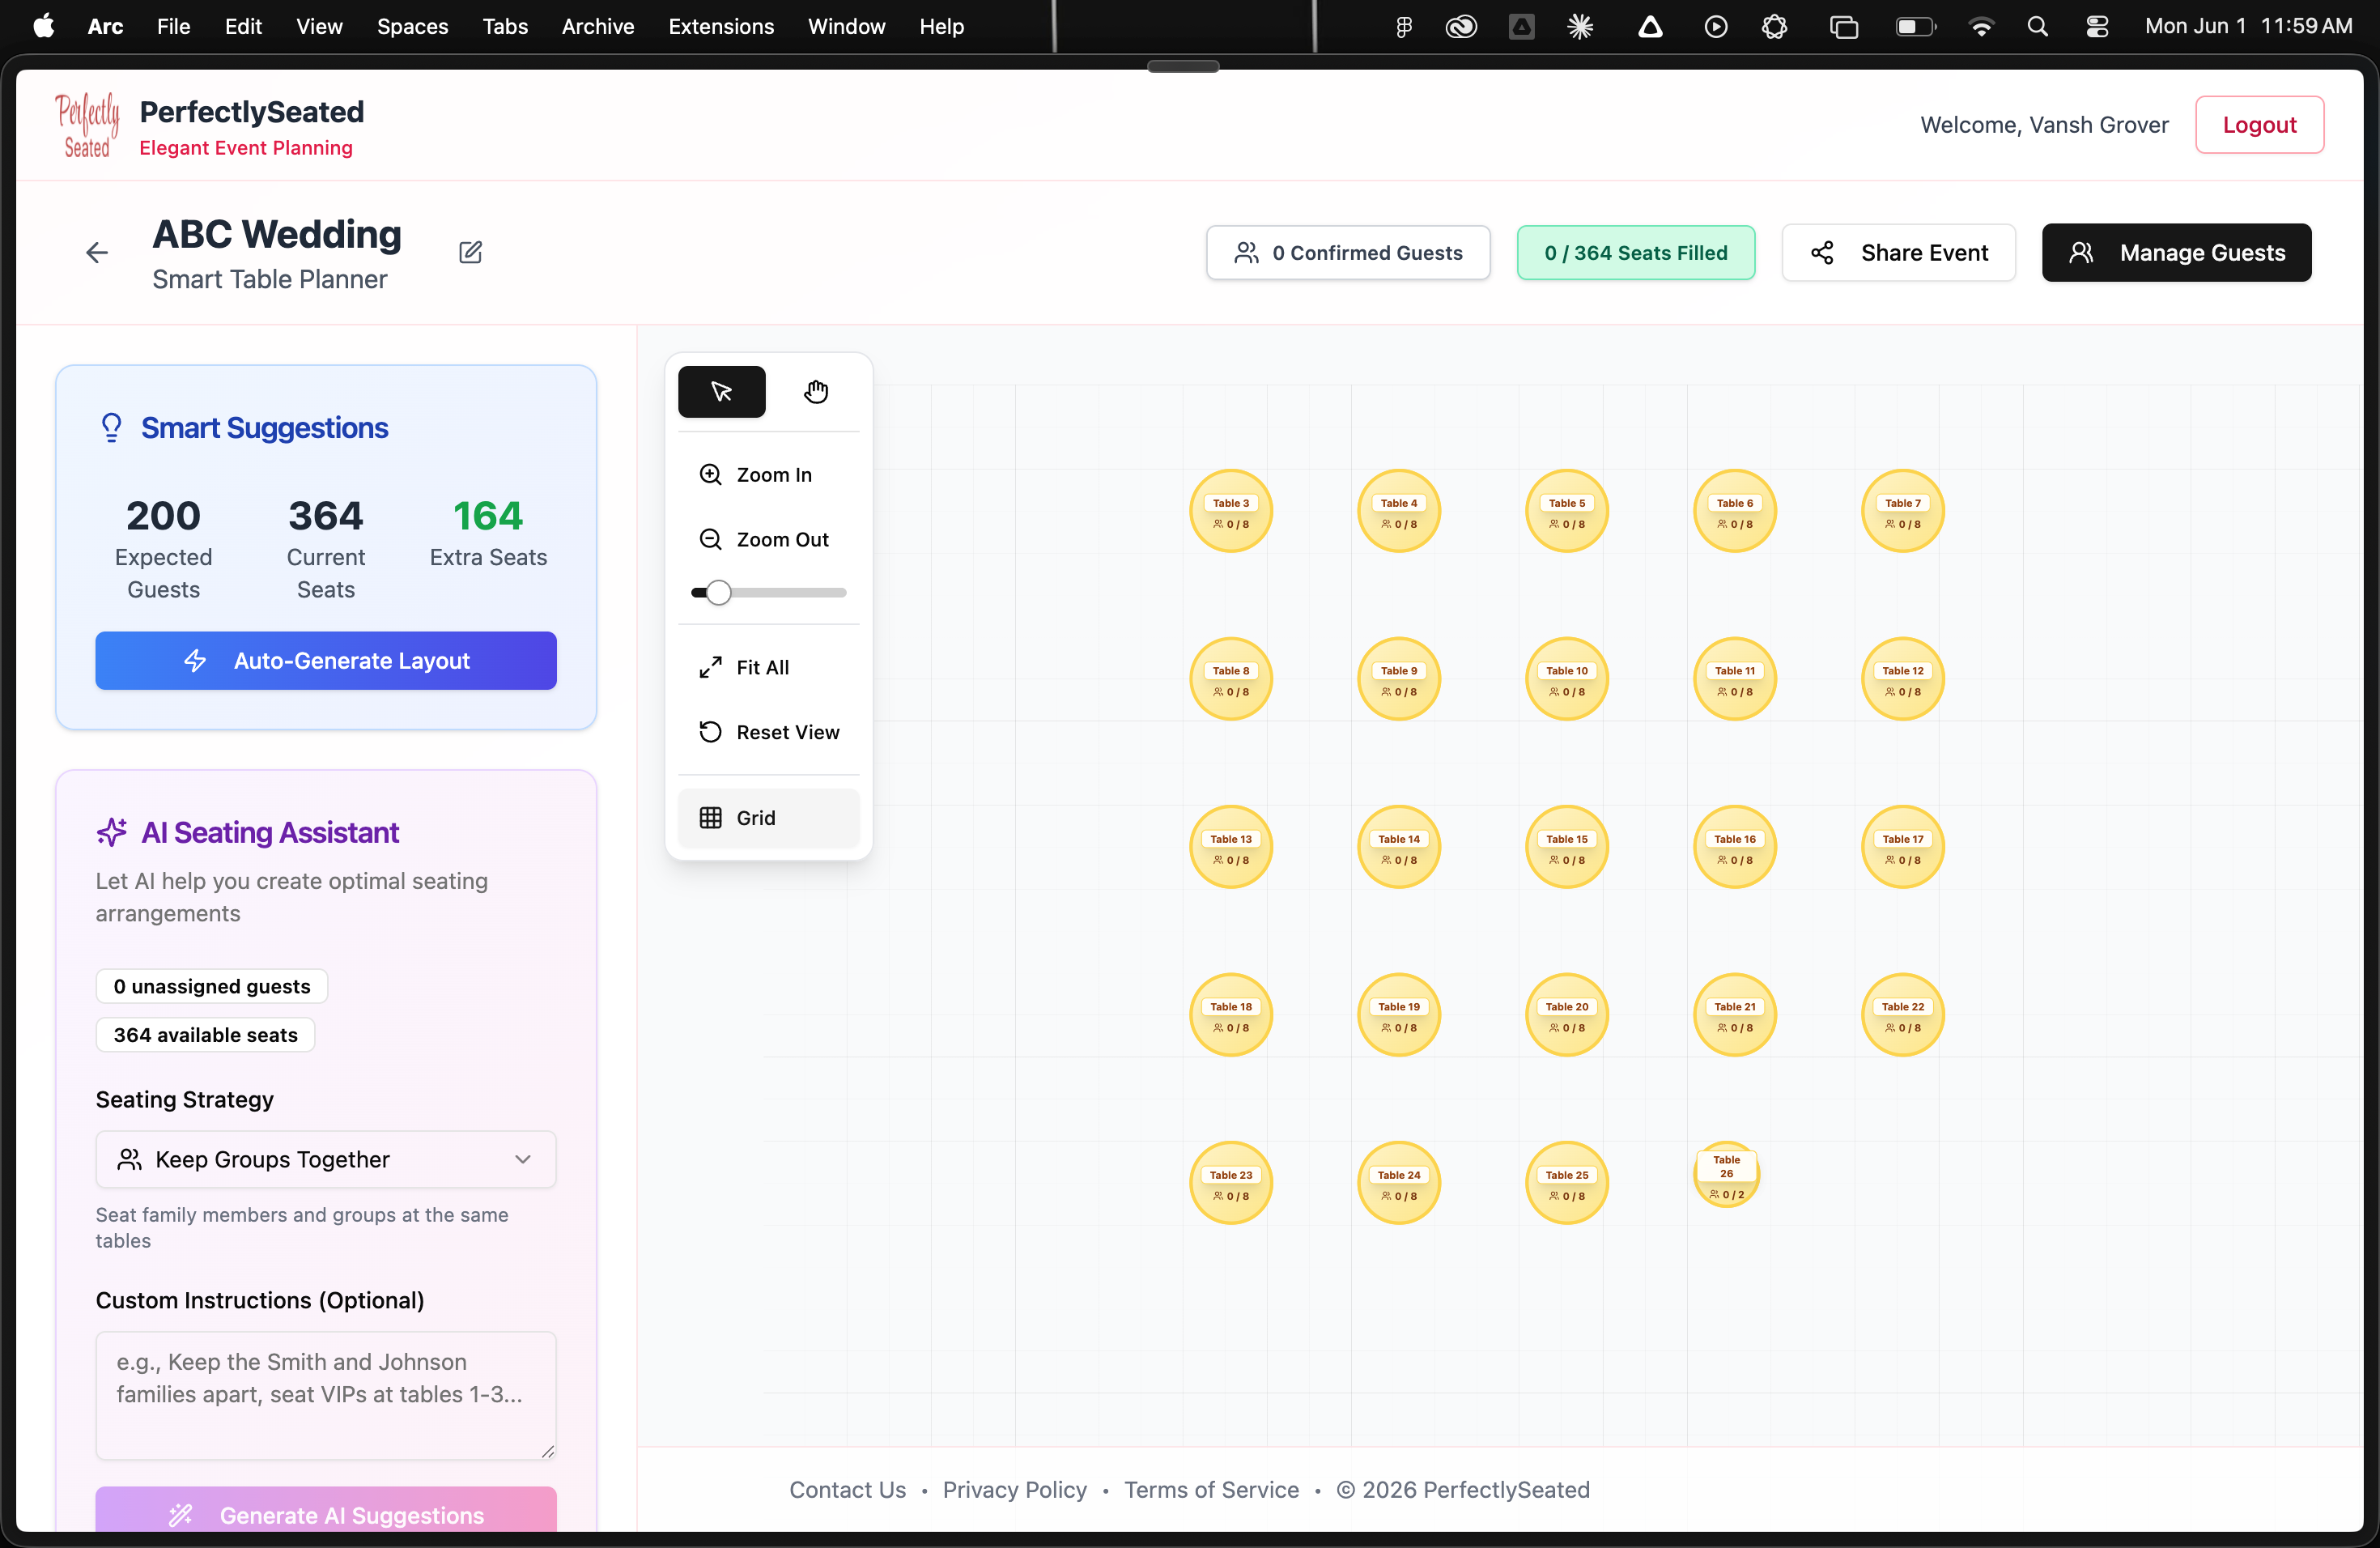2380x1548 pixels.
Task: Open the Seating Strategy dropdown
Action: (326, 1159)
